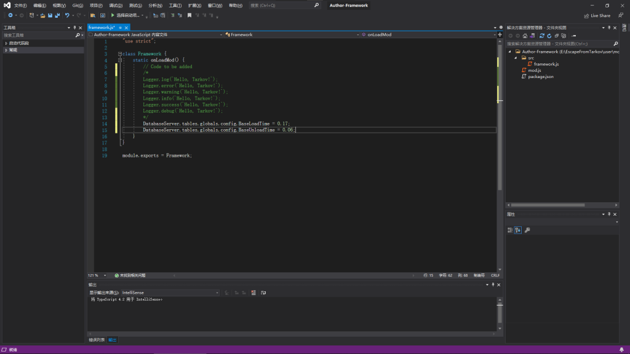
Task: Click the main search box (Ctrl+Q)
Action: point(284,6)
